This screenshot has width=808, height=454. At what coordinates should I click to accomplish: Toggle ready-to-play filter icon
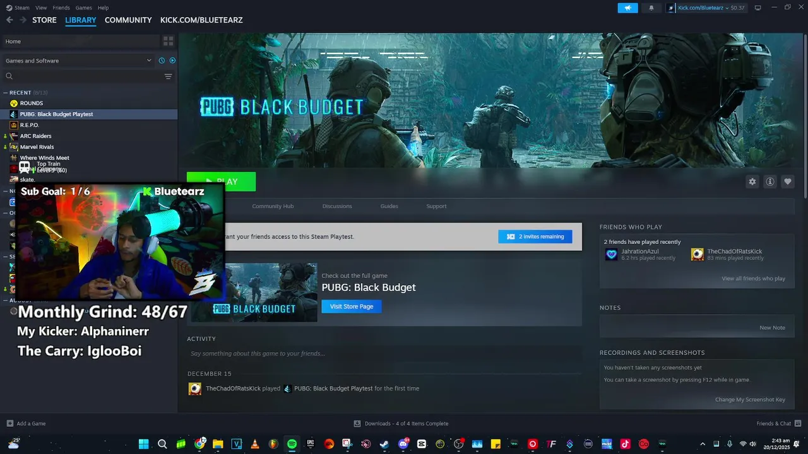pos(172,61)
